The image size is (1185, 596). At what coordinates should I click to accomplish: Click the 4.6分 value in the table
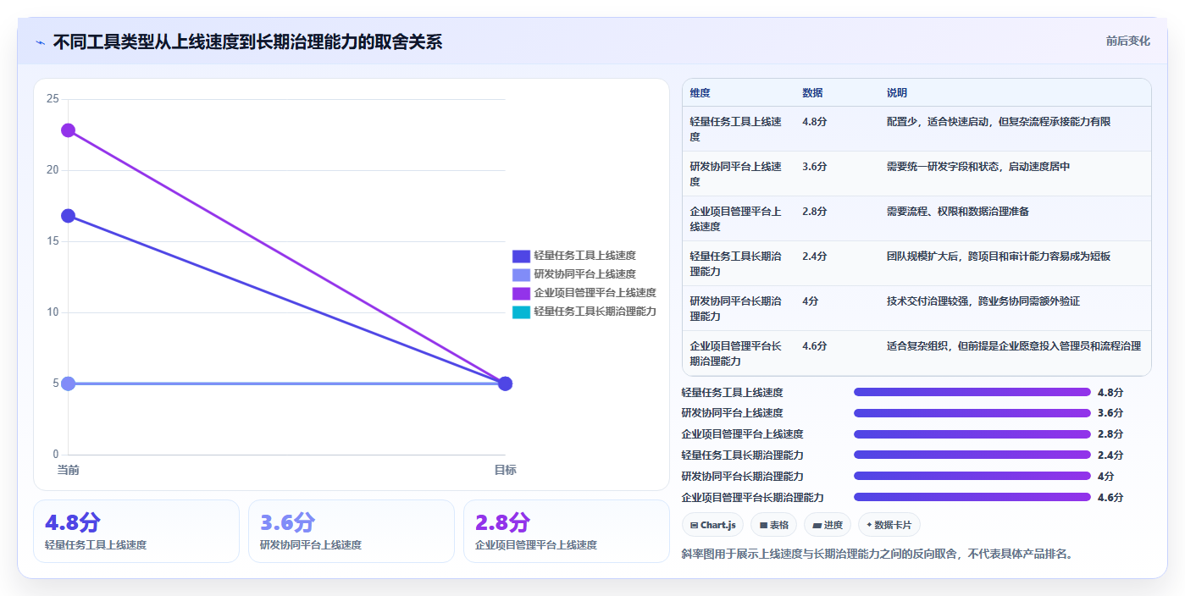(x=815, y=346)
